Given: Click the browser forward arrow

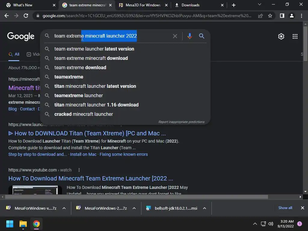Looking at the screenshot, I should 16,16.
